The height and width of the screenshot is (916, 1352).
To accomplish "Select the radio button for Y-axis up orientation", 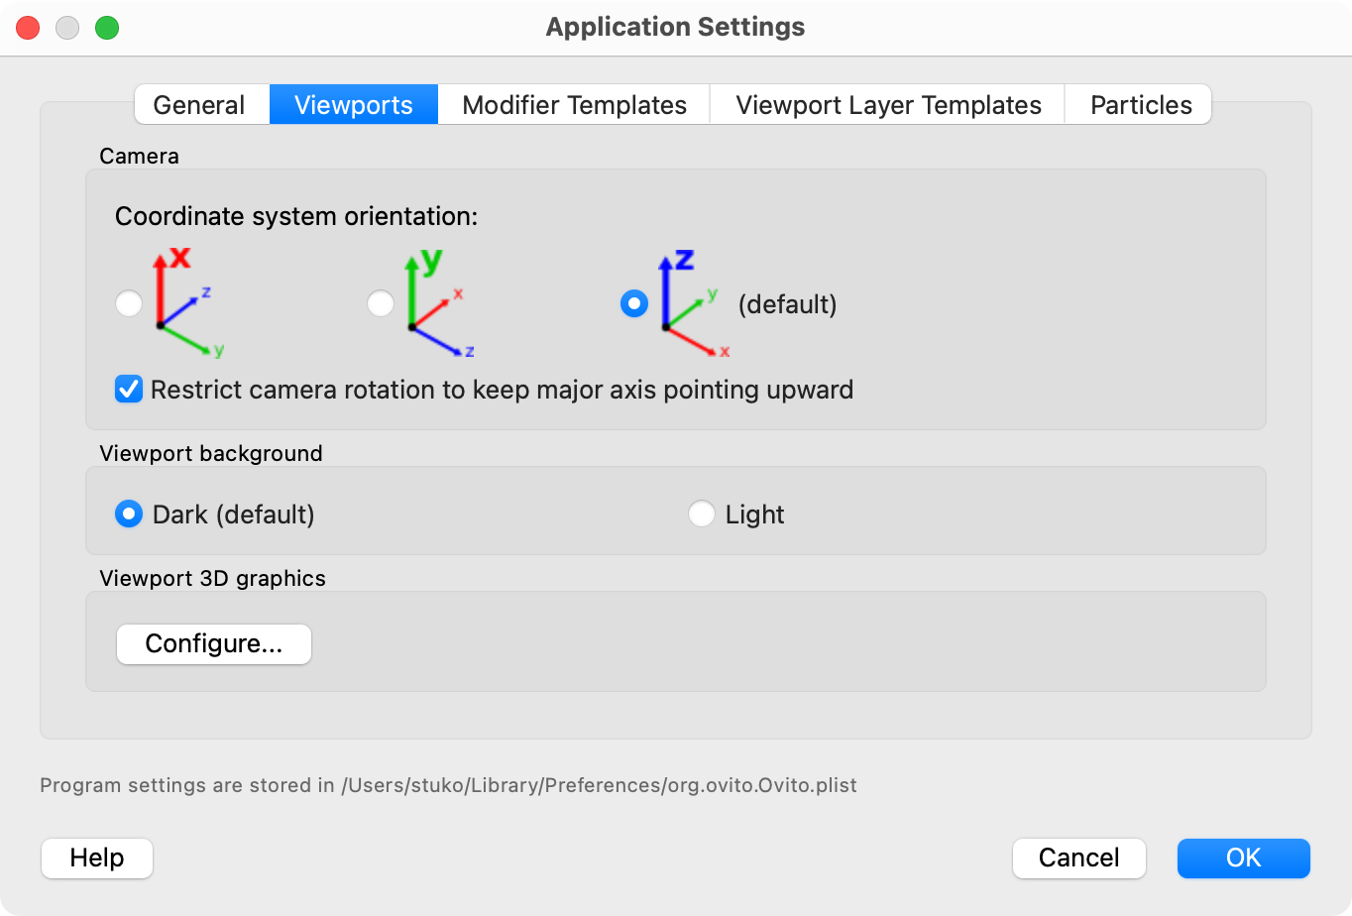I will pos(381,304).
